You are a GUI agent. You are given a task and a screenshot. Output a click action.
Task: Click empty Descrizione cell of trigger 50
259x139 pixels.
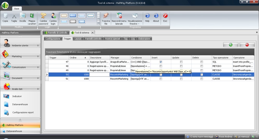click(99, 75)
